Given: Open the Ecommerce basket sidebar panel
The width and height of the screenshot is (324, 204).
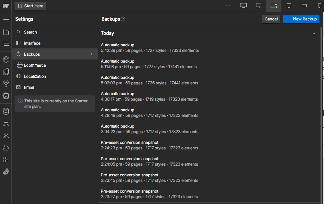Looking at the screenshot, I should tap(6, 148).
